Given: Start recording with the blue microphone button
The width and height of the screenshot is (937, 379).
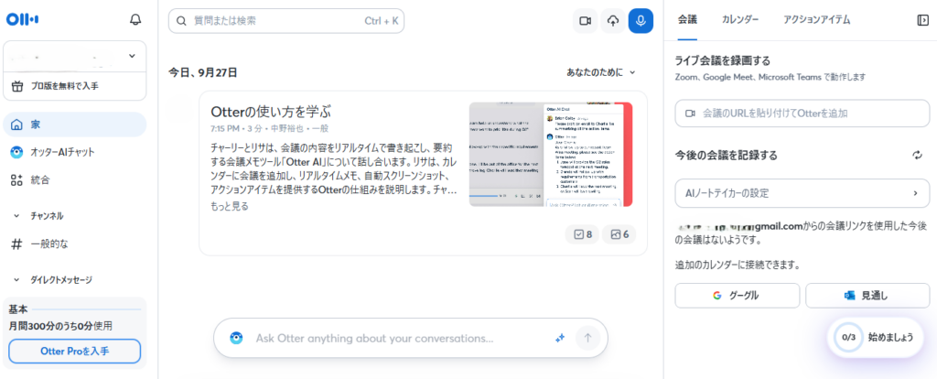Looking at the screenshot, I should (641, 21).
